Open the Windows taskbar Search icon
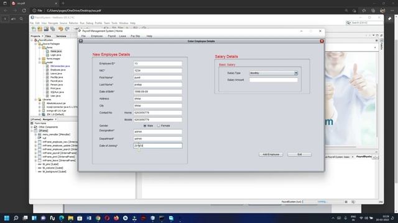The image size is (398, 223). 16,218
